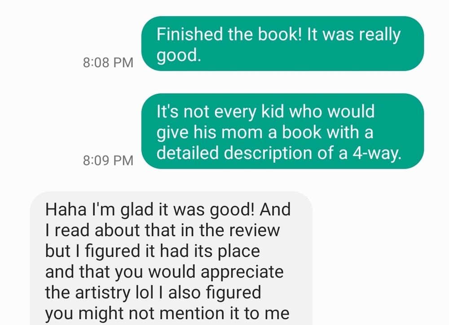Tap the line "but I figured it had its place"
This screenshot has width=449, height=325.
[153, 251]
